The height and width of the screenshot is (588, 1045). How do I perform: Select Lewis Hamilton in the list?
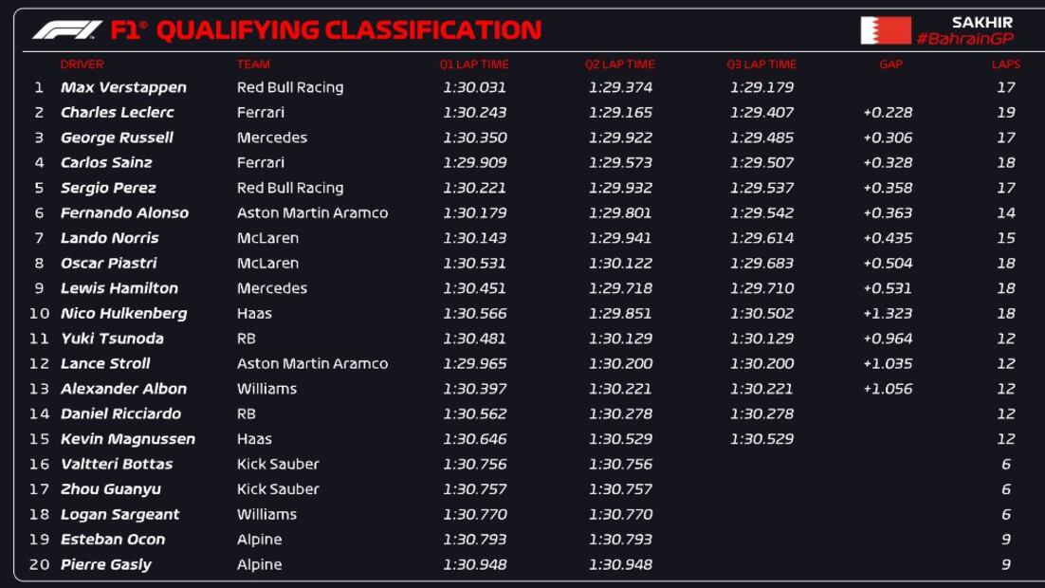(119, 288)
